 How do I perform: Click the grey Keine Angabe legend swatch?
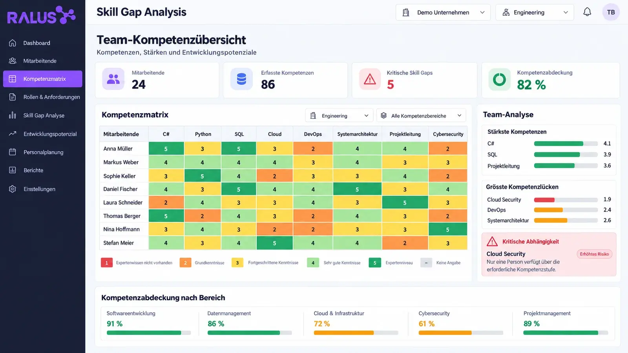click(x=426, y=263)
